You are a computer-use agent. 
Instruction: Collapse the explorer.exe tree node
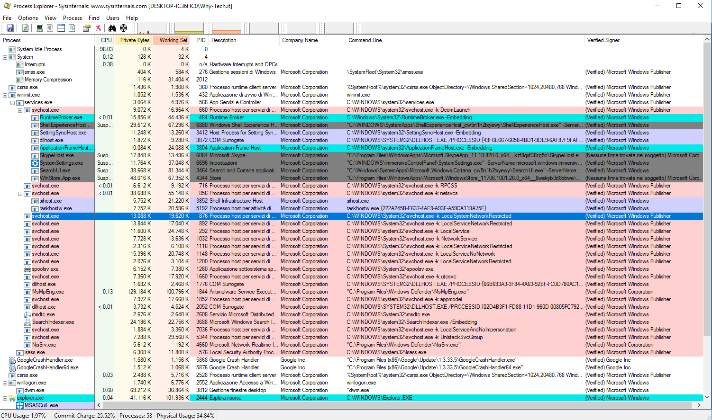coord(5,398)
